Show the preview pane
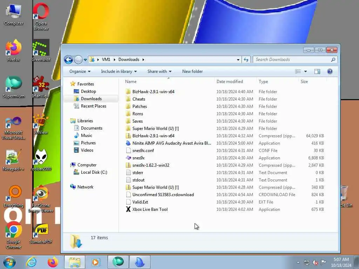359x269 pixels. tap(317, 71)
